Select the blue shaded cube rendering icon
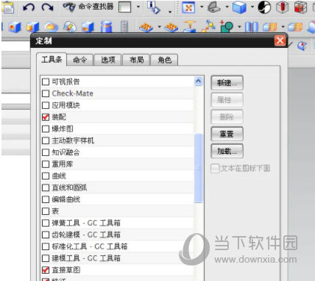This screenshot has height=281, width=315. [x=239, y=7]
